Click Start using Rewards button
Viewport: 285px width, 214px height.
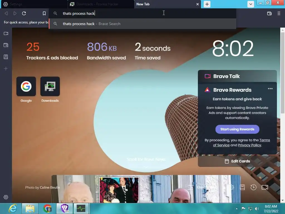[x=237, y=129]
